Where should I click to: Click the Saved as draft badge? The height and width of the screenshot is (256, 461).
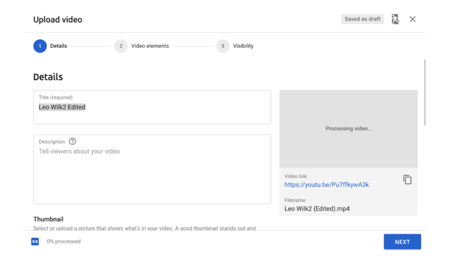(362, 19)
